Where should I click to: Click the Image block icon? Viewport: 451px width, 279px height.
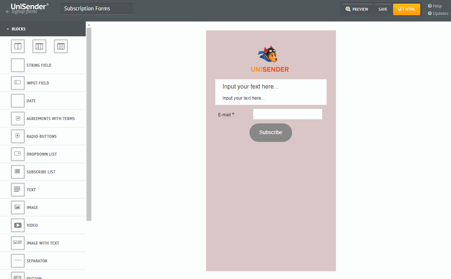(18, 207)
